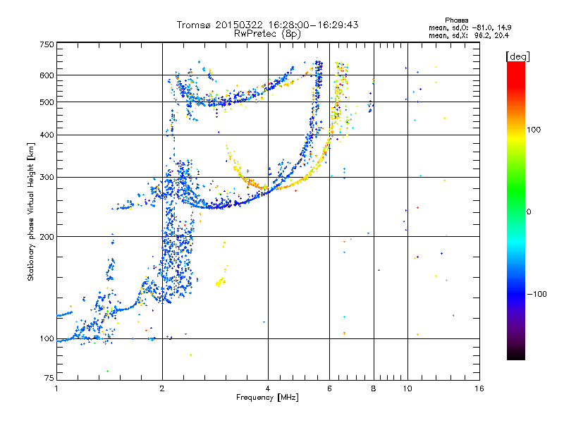Click the y-axis tick label '500'
This screenshot has height=423, width=564.
point(47,102)
